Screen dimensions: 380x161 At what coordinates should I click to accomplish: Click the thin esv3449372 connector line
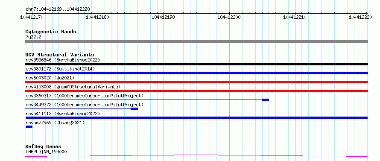pos(78,108)
